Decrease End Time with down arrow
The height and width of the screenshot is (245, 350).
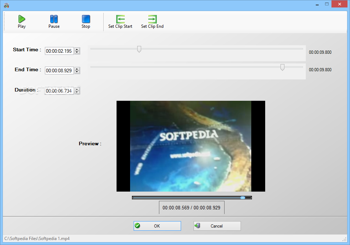pyautogui.click(x=77, y=72)
